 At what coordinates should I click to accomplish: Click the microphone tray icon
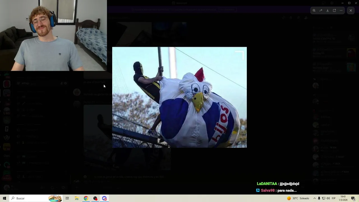319,198
